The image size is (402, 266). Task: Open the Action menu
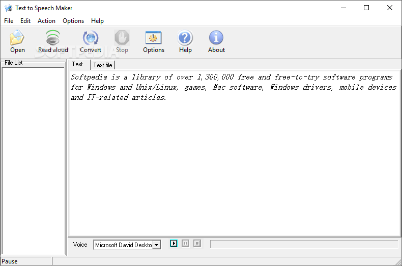46,21
